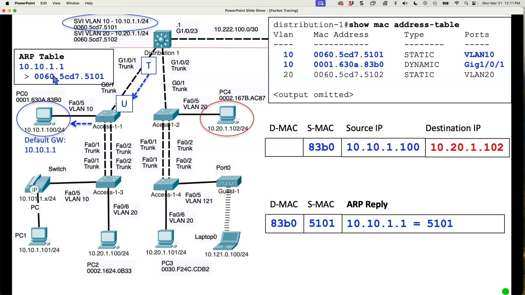
Task: Open the volume control in menu bar
Action: (x=405, y=3)
